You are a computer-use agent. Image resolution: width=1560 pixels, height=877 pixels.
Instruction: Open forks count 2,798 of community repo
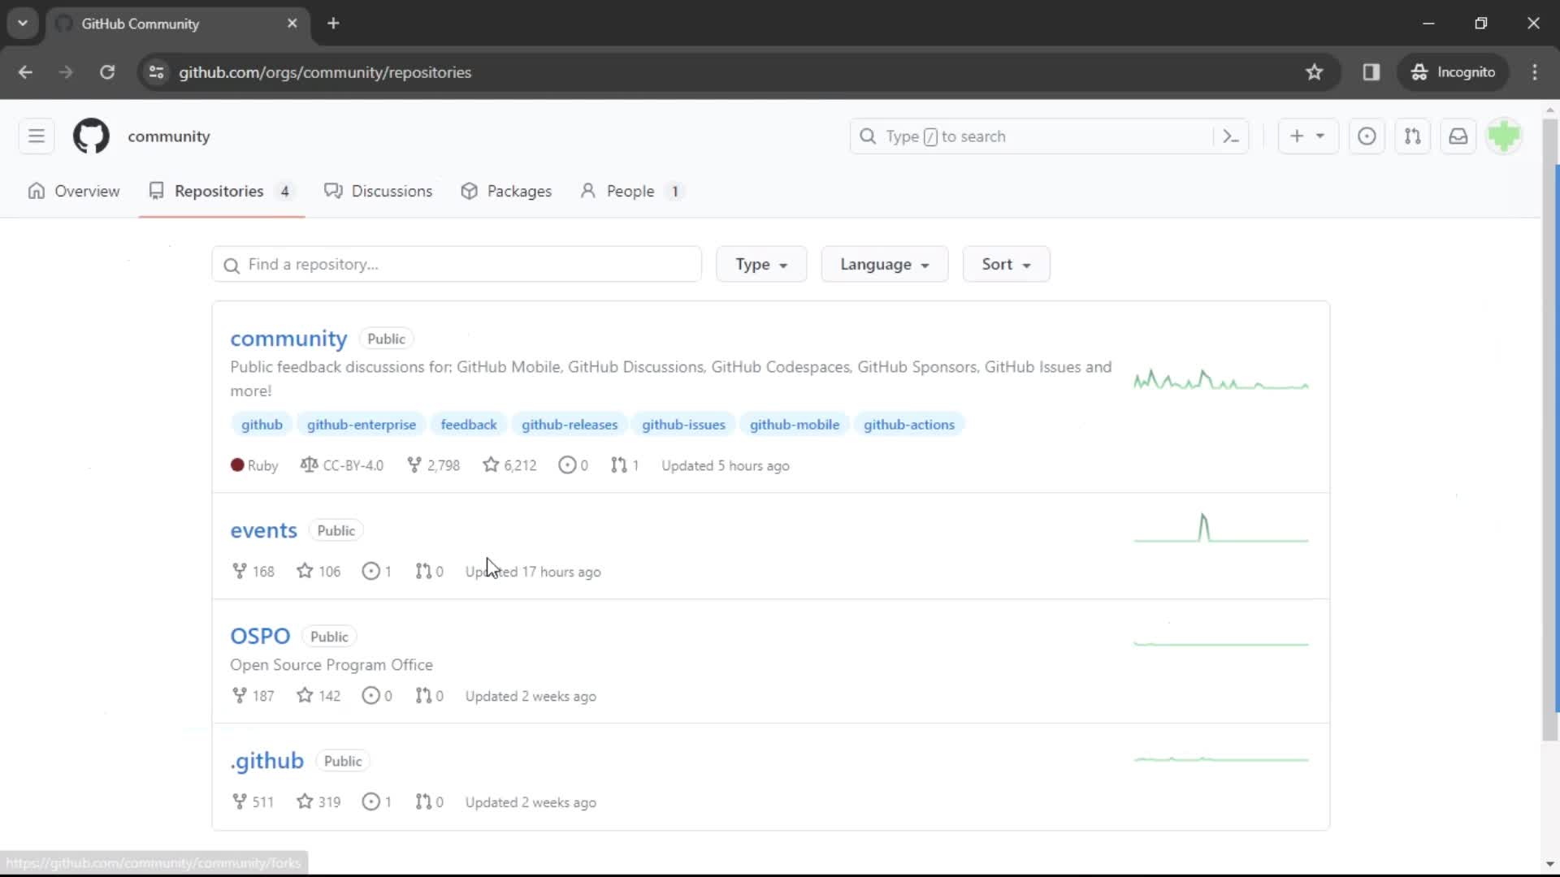434,465
